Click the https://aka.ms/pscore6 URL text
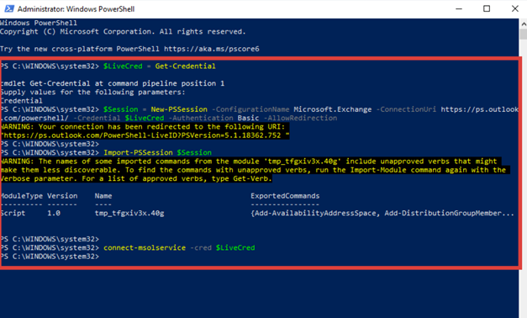This screenshot has width=527, height=318. pos(212,49)
